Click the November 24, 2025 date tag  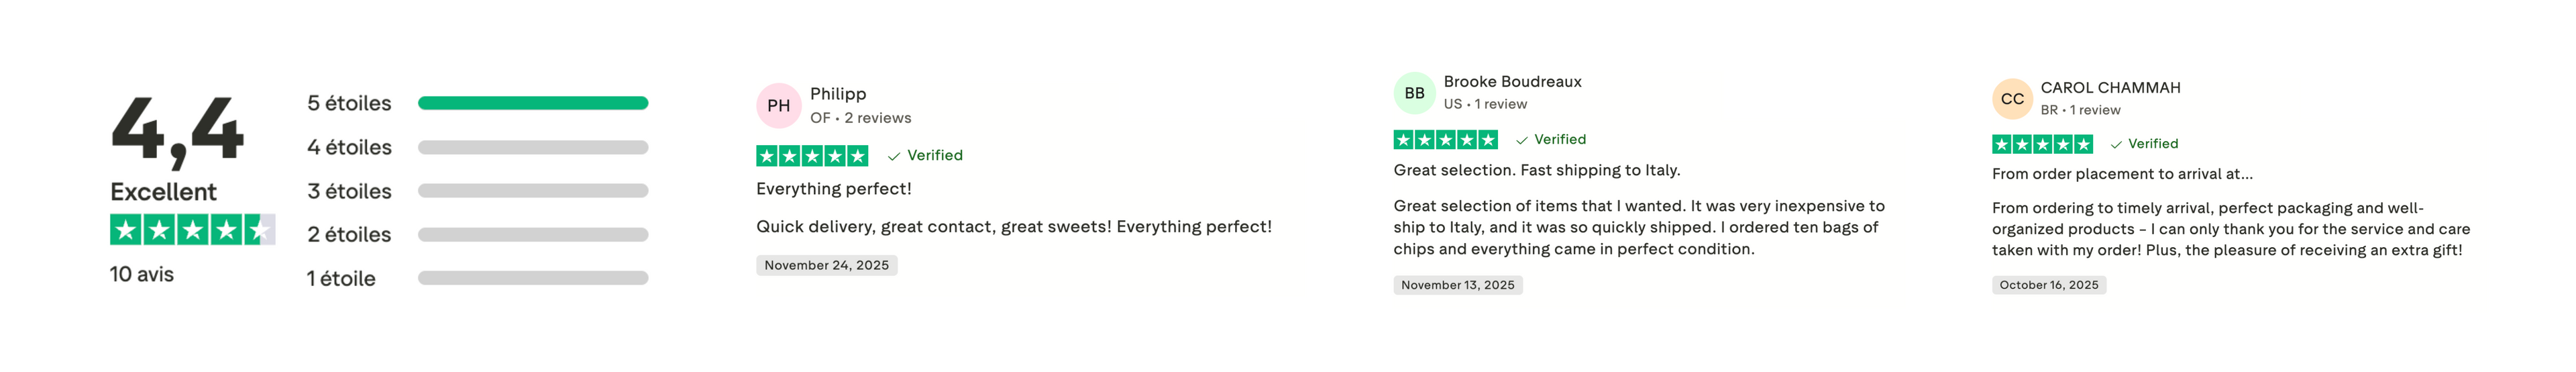(826, 265)
